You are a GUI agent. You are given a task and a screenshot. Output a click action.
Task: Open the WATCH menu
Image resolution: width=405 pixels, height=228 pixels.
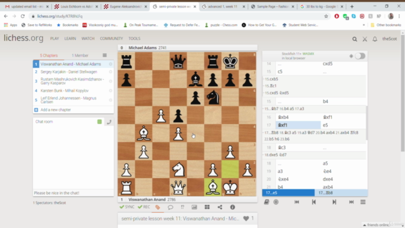88,39
